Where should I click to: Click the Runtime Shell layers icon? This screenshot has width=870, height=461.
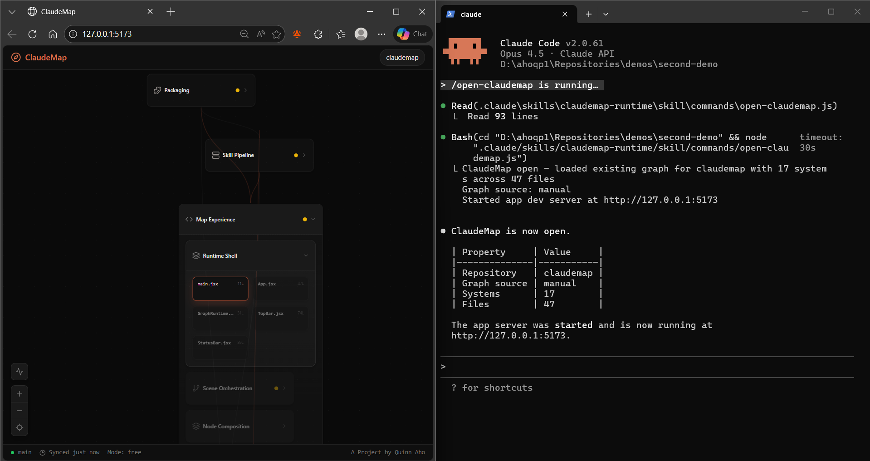click(196, 255)
